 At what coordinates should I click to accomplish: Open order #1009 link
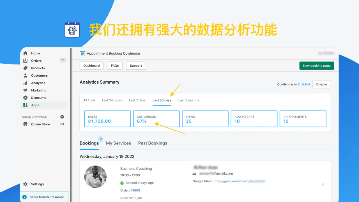[135, 190]
